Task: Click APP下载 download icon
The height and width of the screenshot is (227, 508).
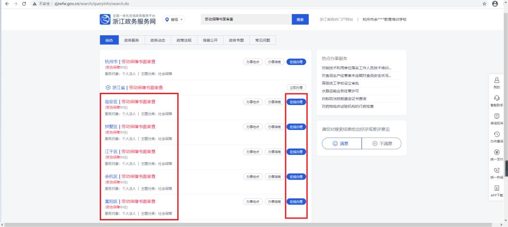Action: click(497, 188)
